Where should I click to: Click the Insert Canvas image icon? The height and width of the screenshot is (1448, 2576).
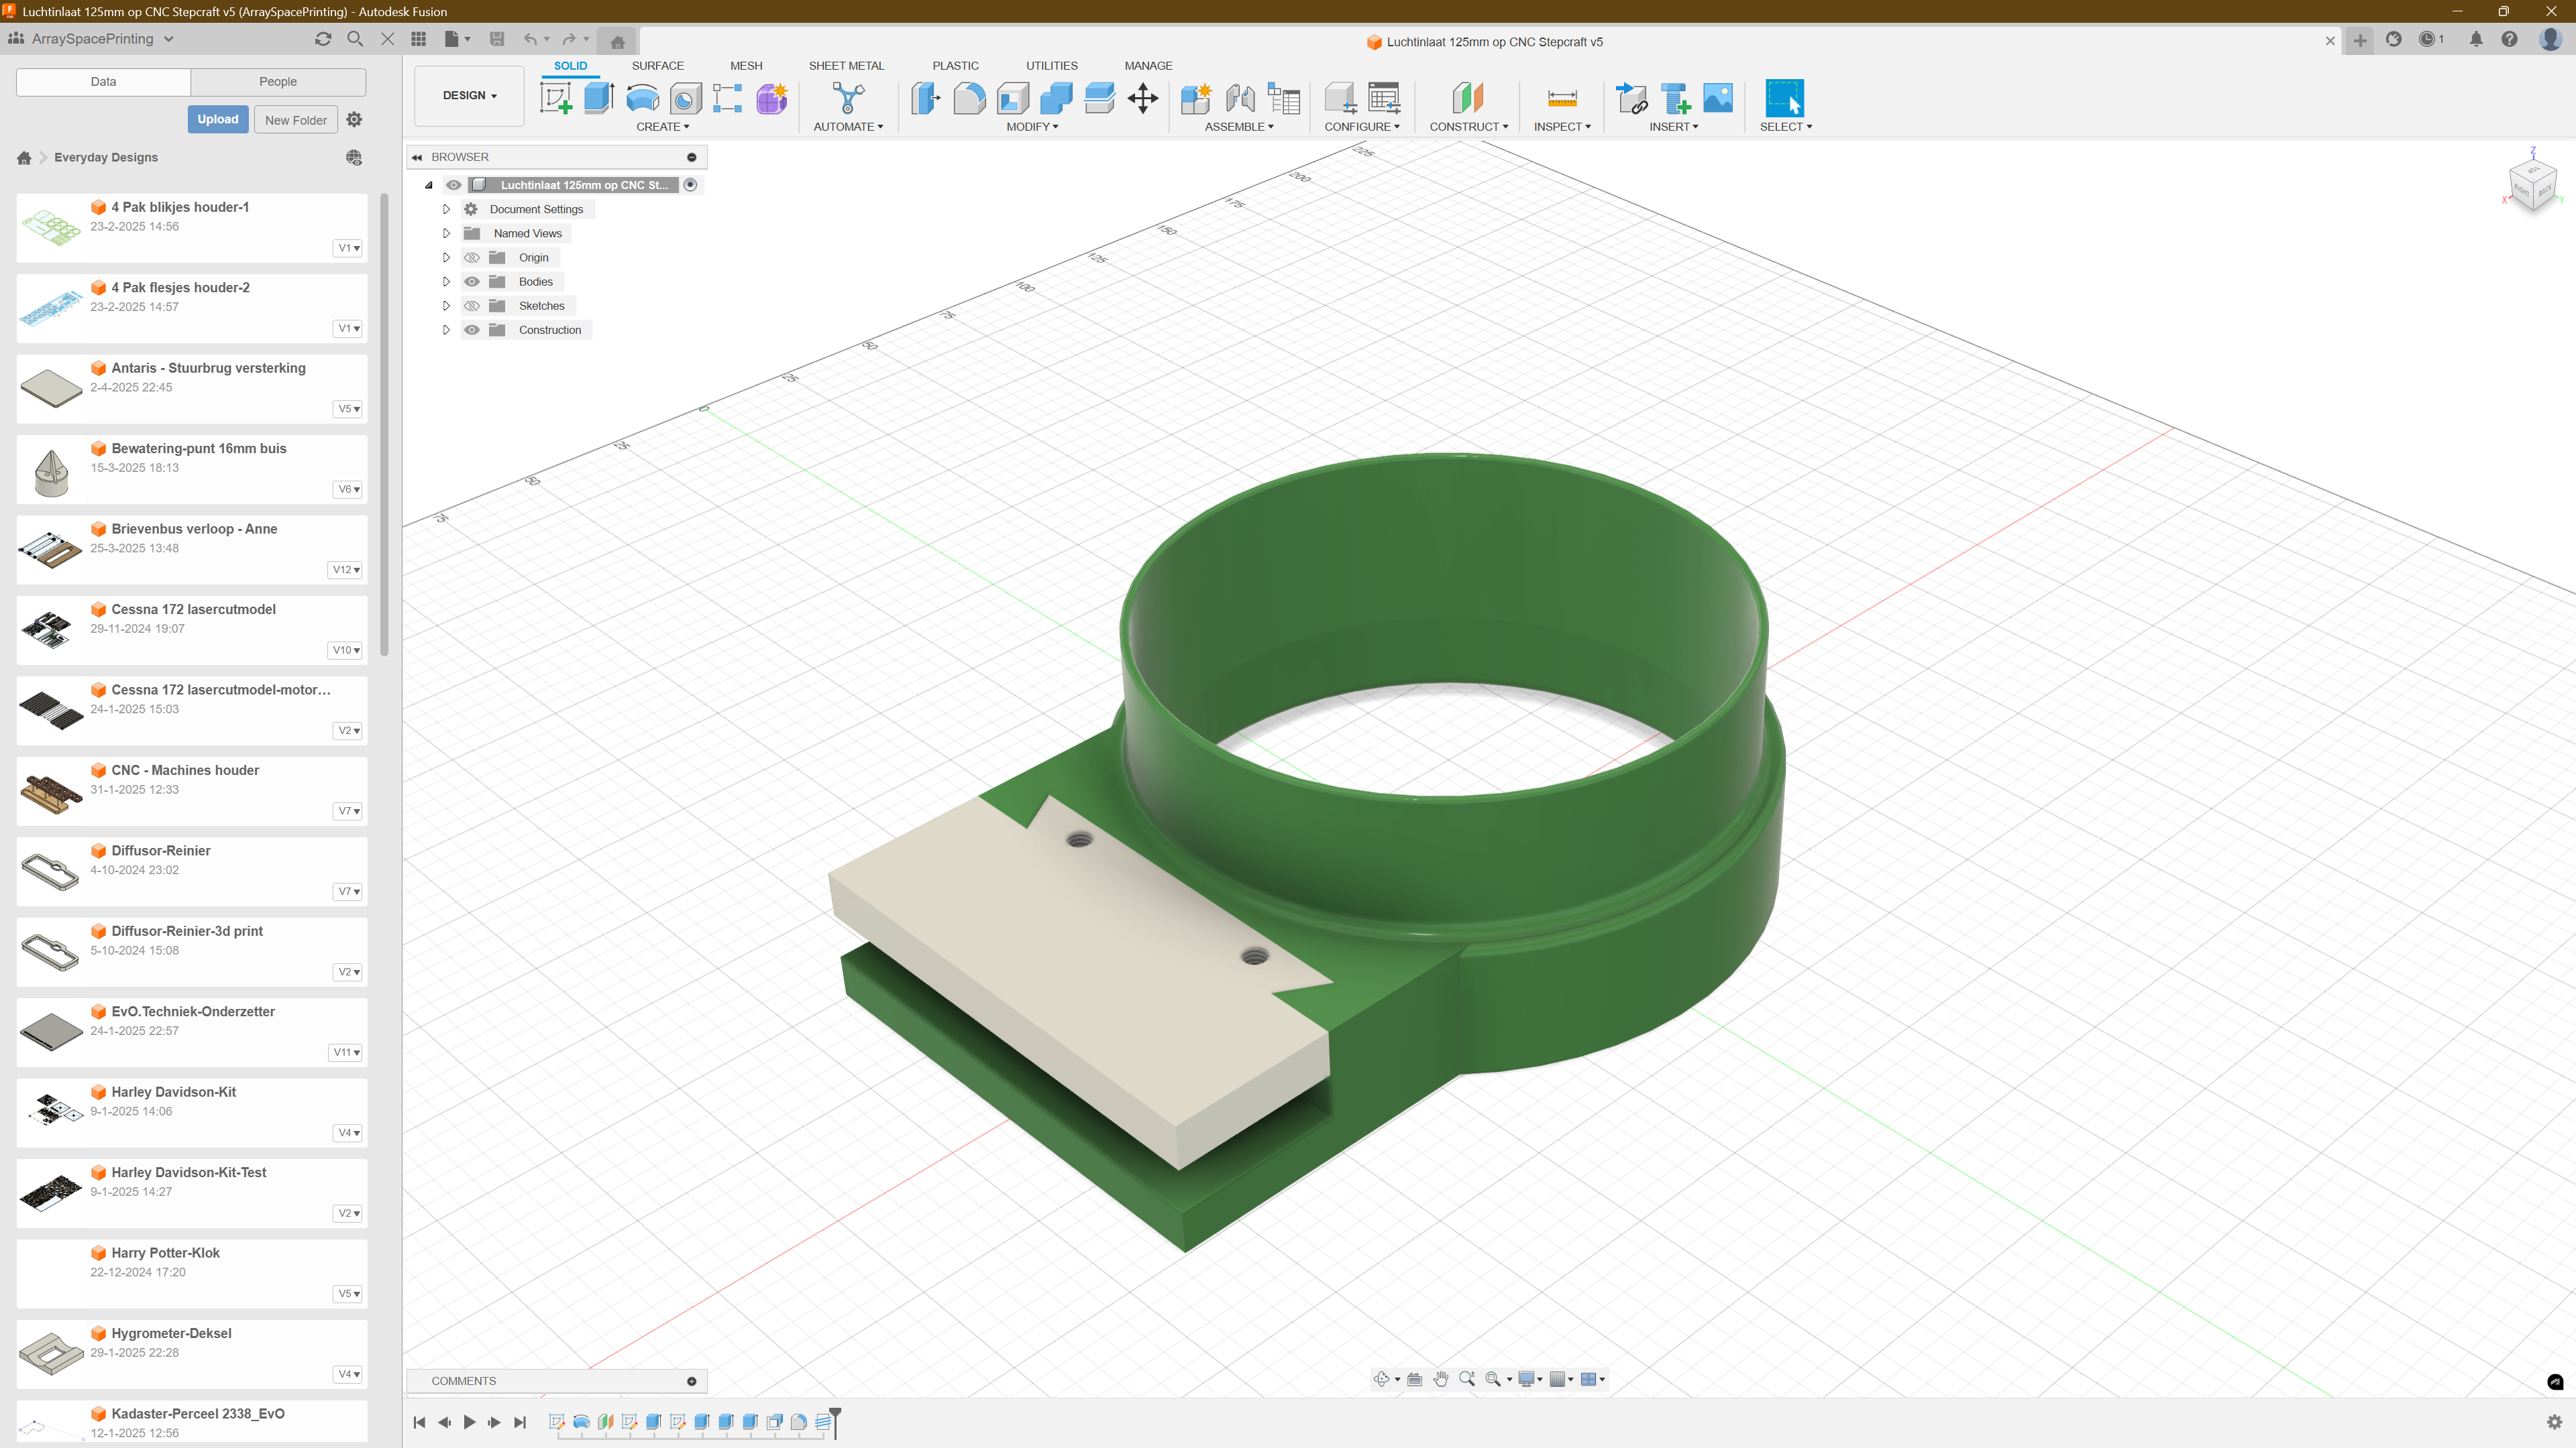click(1717, 98)
